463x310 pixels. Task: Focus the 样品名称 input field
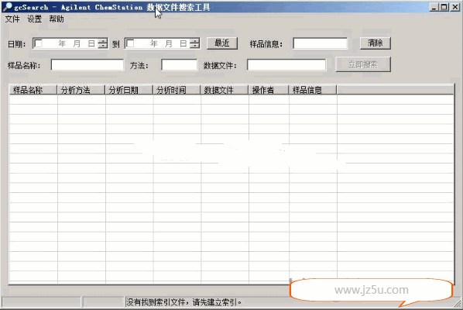(x=87, y=65)
